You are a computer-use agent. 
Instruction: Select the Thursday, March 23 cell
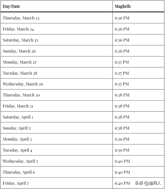pyautogui.click(x=21, y=18)
